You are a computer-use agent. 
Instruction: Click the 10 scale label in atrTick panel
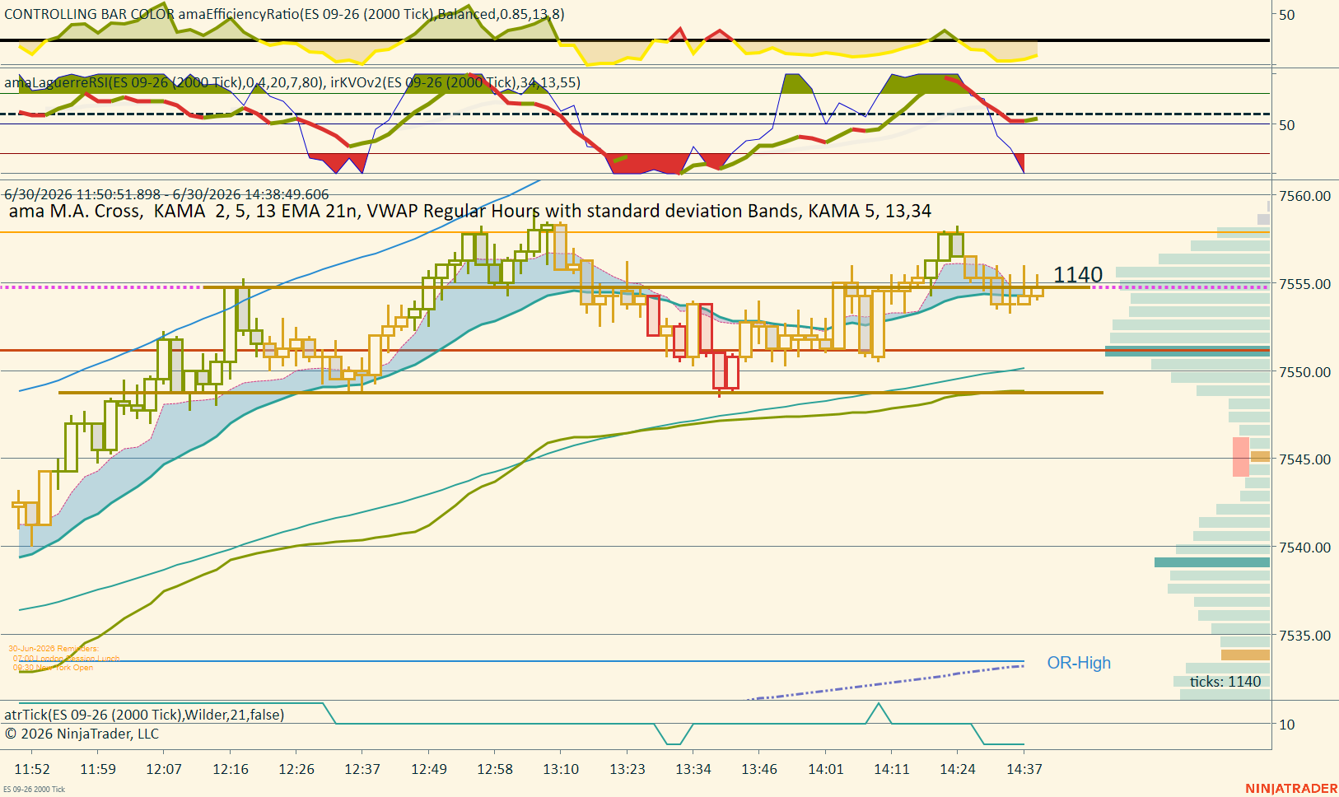click(x=1286, y=725)
